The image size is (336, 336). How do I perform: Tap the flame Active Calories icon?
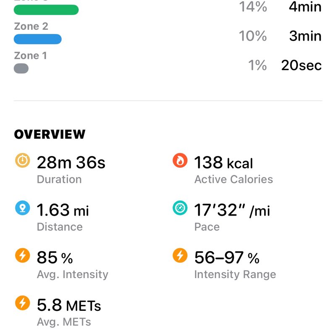coord(180,161)
